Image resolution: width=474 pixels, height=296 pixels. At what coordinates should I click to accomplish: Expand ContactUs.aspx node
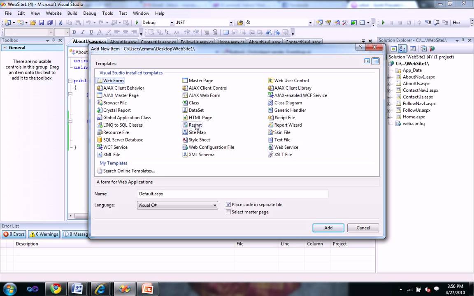[x=389, y=97]
